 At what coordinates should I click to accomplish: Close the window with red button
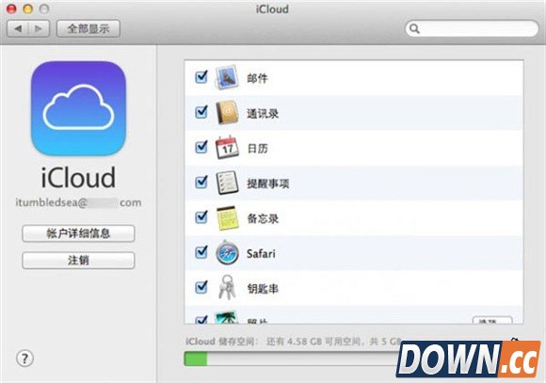(11, 8)
